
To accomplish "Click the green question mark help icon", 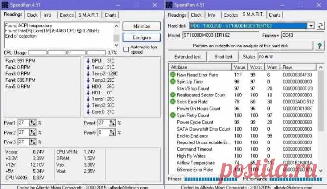I will [x=319, y=46].
